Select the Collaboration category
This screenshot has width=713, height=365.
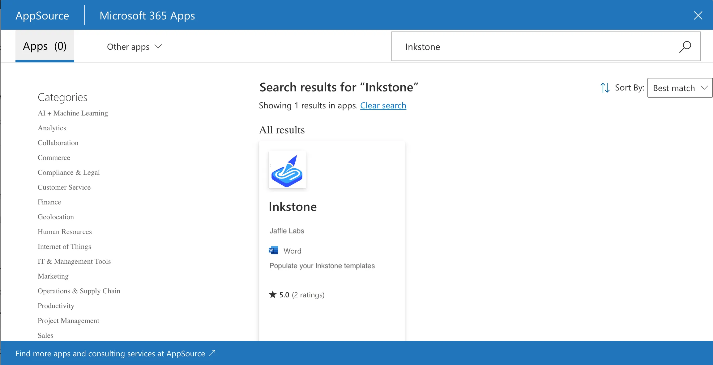click(x=58, y=143)
